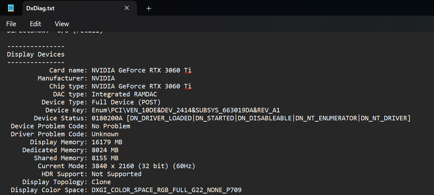The image size is (434, 195).
Task: Click the "DN_NT_ENUMERATOR" status flag
Action: click(x=326, y=118)
